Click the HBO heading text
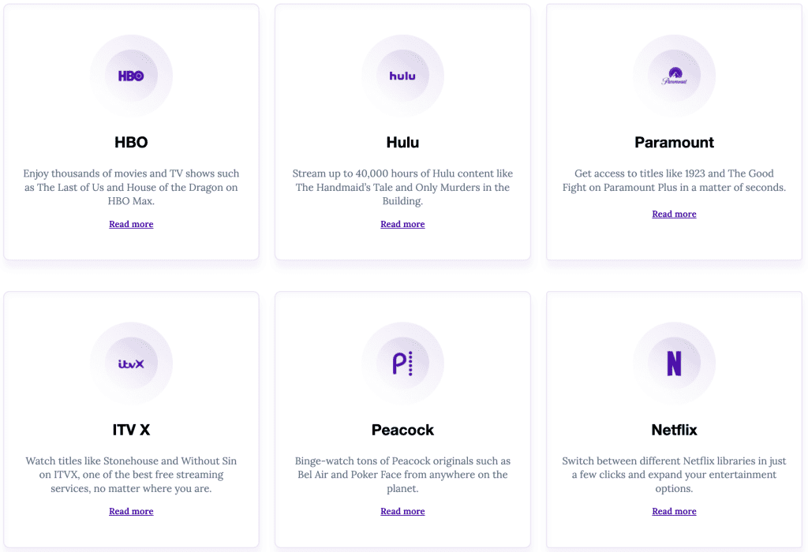808x552 pixels. pyautogui.click(x=131, y=143)
